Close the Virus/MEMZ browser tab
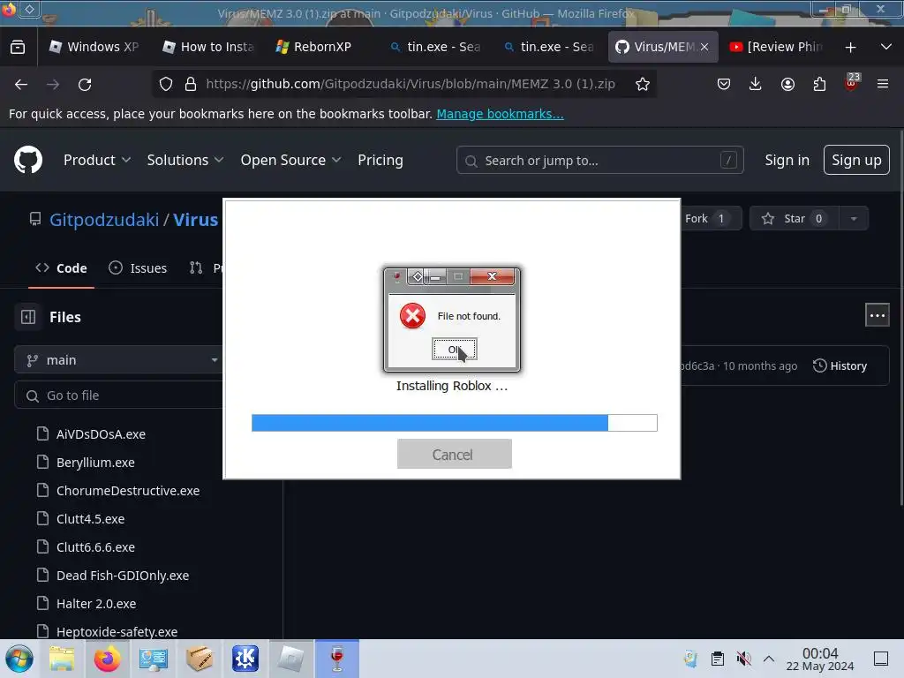This screenshot has height=678, width=904. [704, 48]
